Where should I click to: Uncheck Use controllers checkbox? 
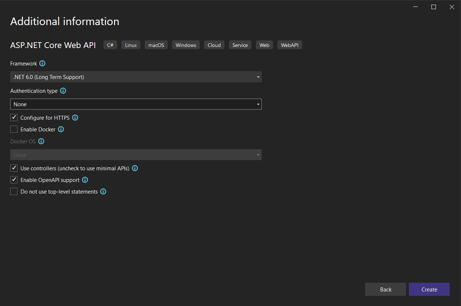[x=14, y=168]
